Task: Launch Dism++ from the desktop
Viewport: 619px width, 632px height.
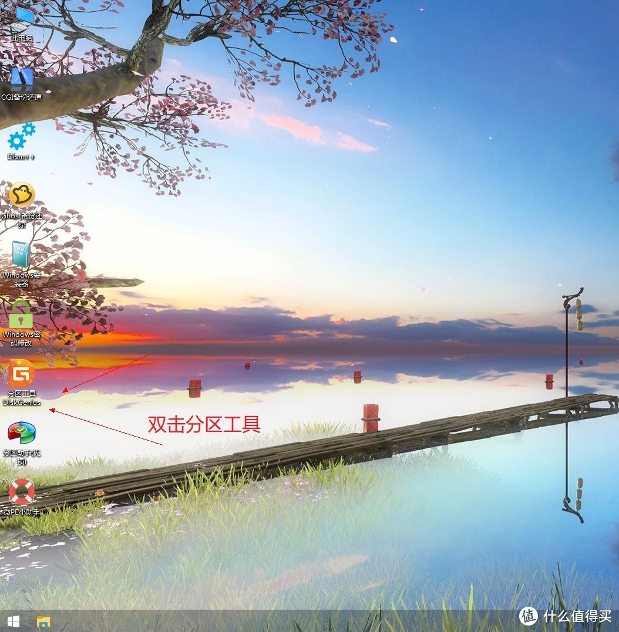Action: tap(21, 142)
